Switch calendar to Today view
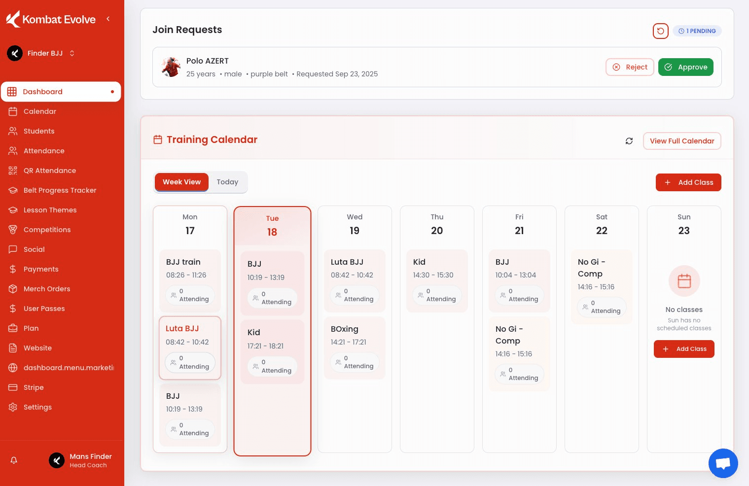 tap(227, 182)
